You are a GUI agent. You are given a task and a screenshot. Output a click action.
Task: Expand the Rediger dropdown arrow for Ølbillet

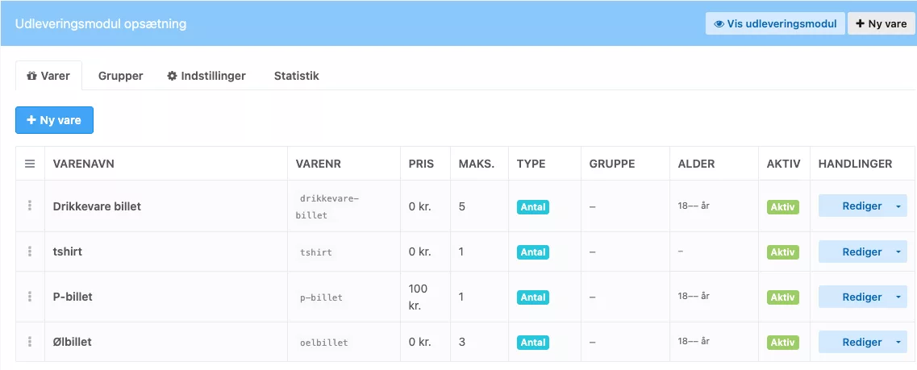[898, 342]
